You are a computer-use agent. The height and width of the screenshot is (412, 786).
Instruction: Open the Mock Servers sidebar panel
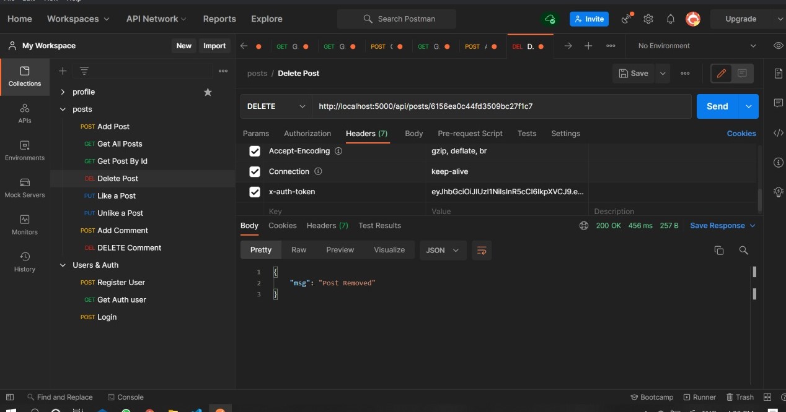tap(25, 188)
